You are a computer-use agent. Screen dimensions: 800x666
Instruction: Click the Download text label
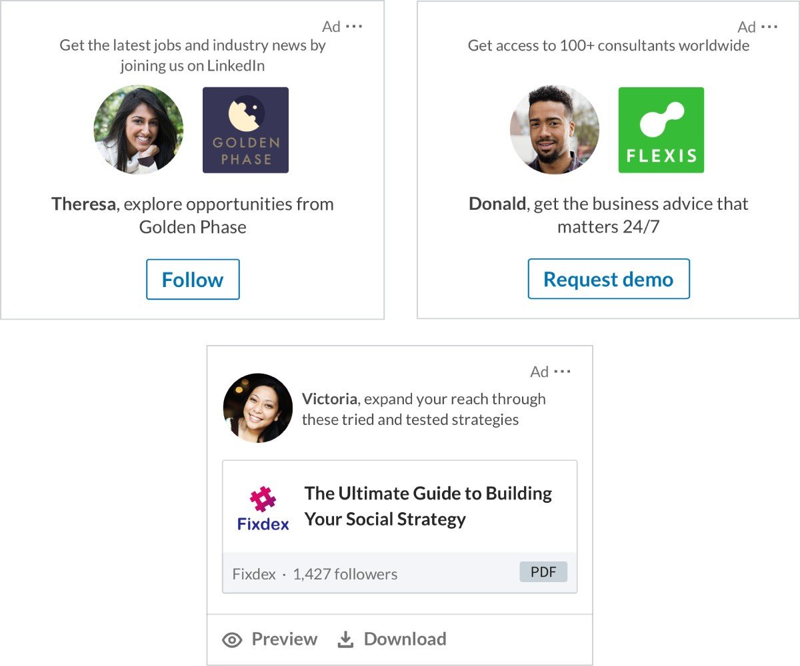tap(405, 639)
